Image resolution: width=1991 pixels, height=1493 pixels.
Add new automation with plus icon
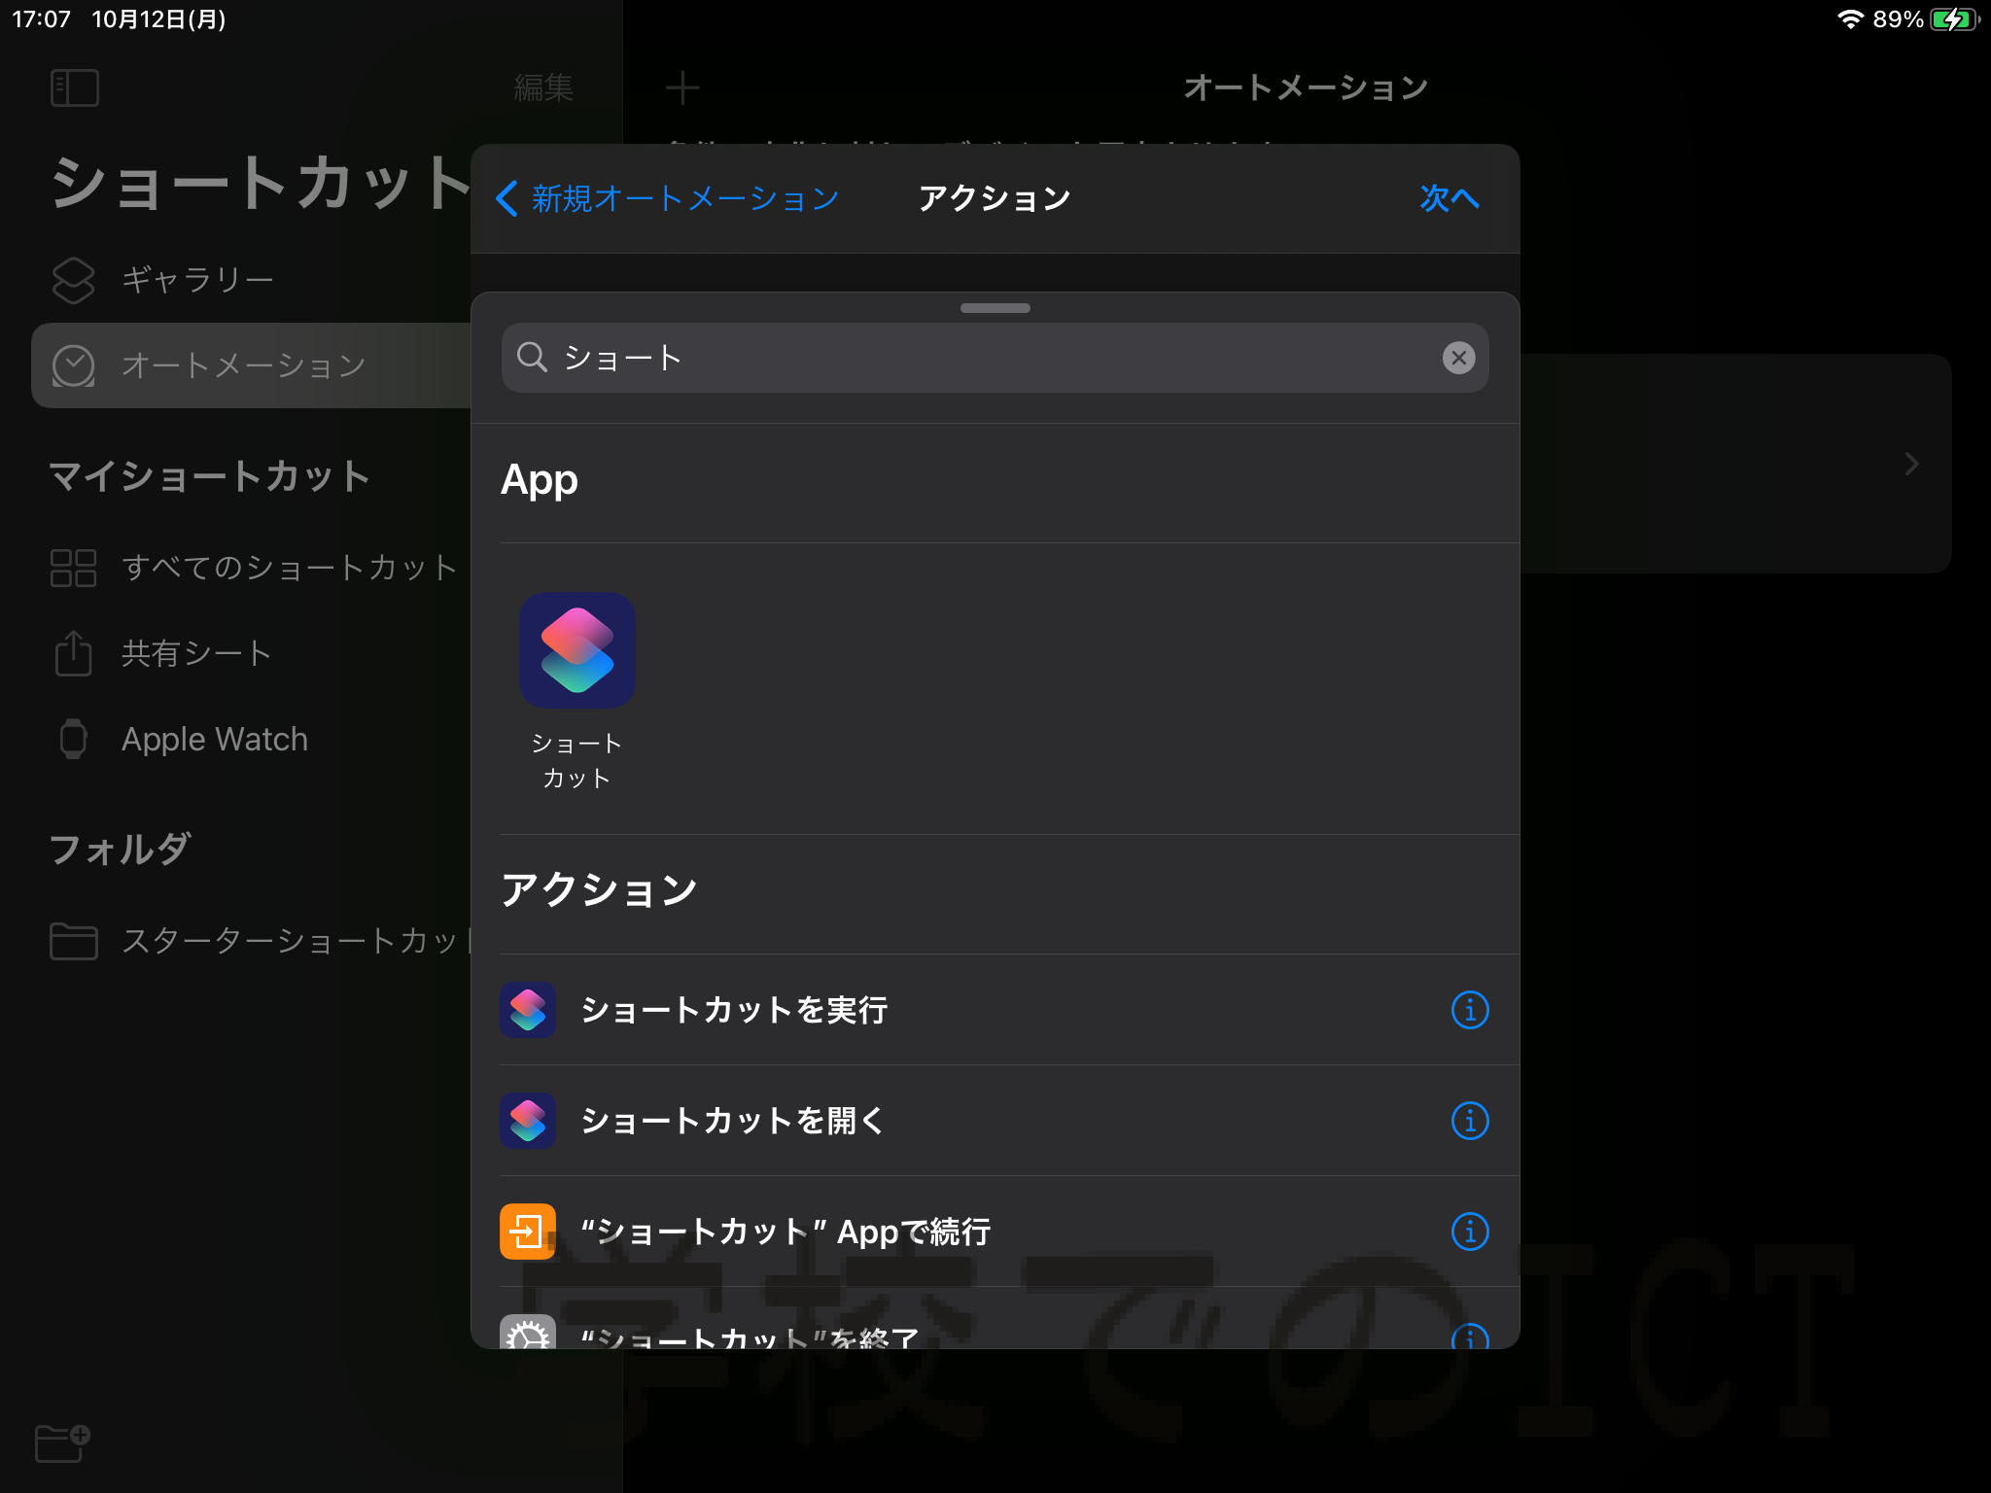click(x=682, y=87)
